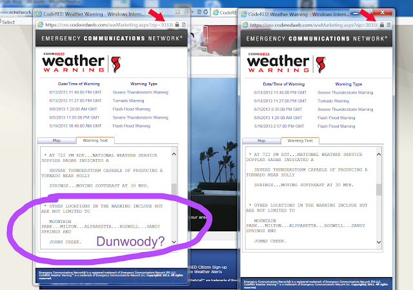413x290 pixels.
Task: Click 'JOHNS CREEK.' text in right window
Action: (270, 241)
